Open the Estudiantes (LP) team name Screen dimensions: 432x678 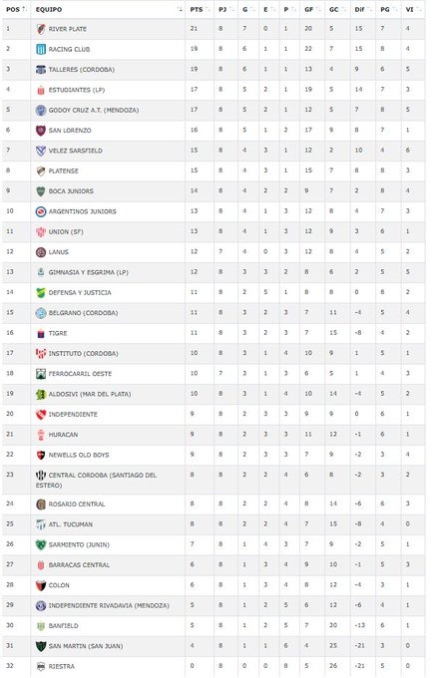click(x=77, y=90)
